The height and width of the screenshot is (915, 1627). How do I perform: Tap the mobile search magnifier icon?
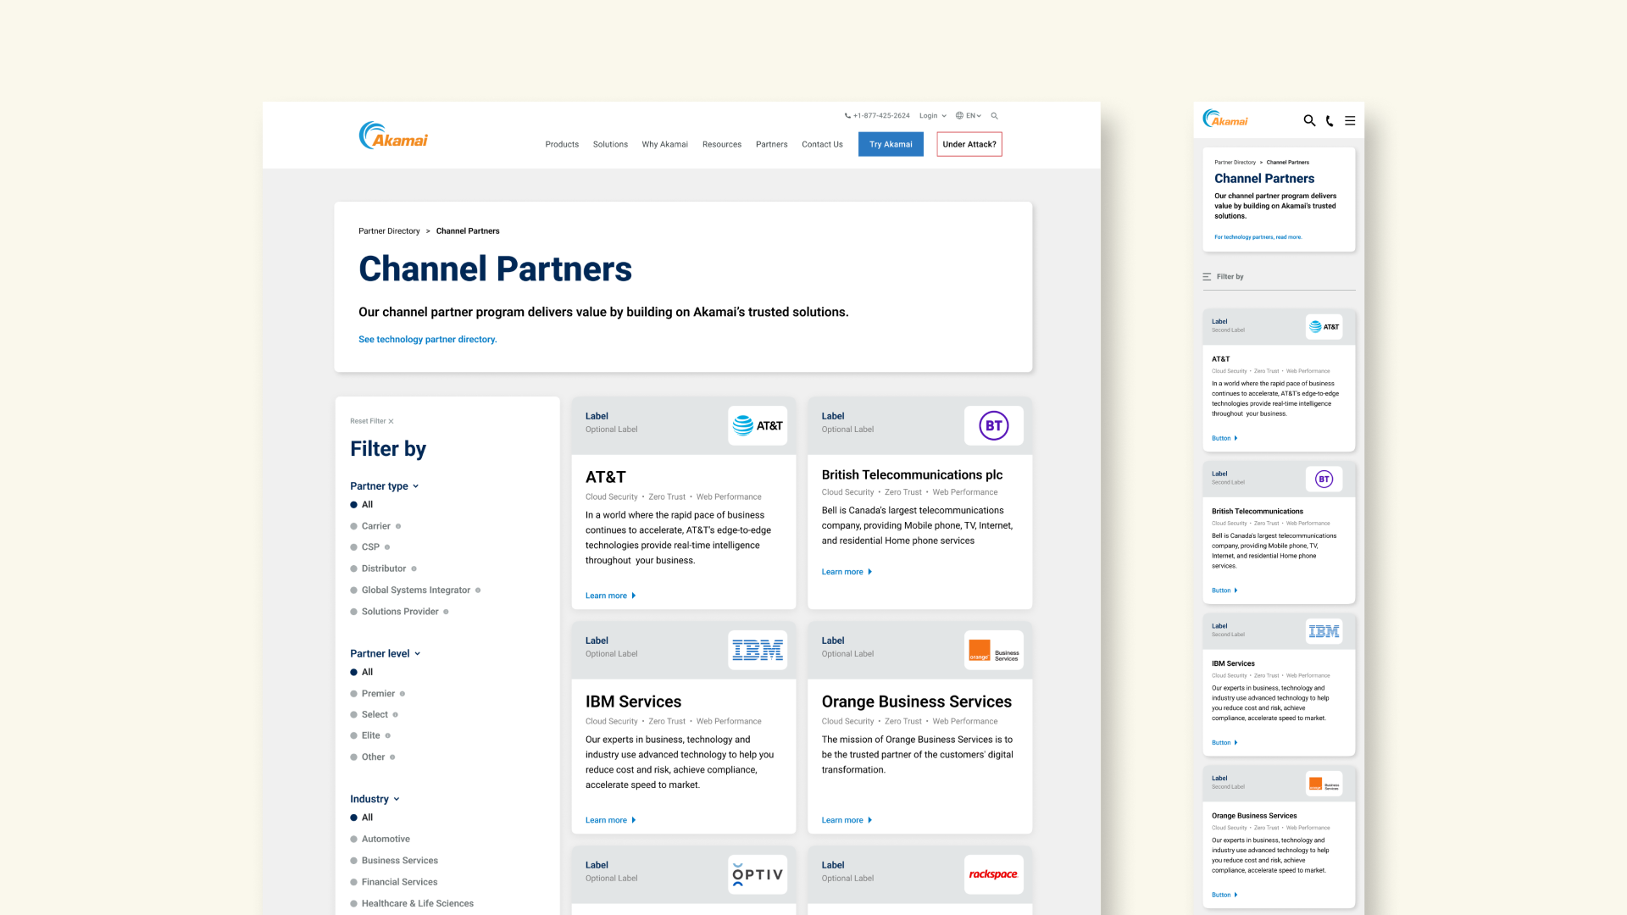coord(1309,121)
